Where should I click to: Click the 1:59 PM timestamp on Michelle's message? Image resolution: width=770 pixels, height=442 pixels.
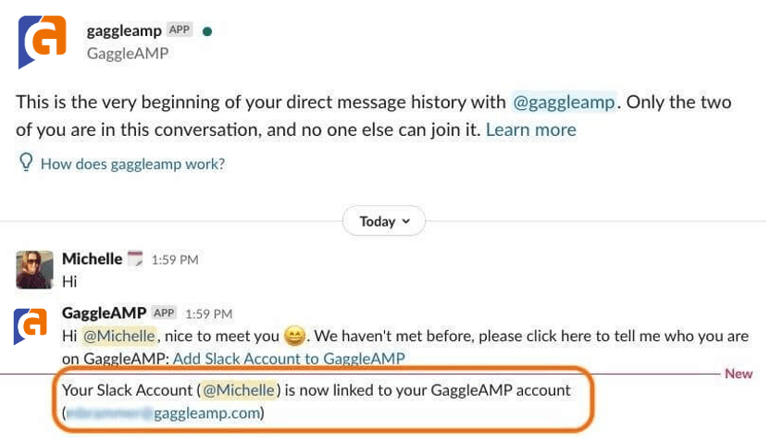(175, 260)
